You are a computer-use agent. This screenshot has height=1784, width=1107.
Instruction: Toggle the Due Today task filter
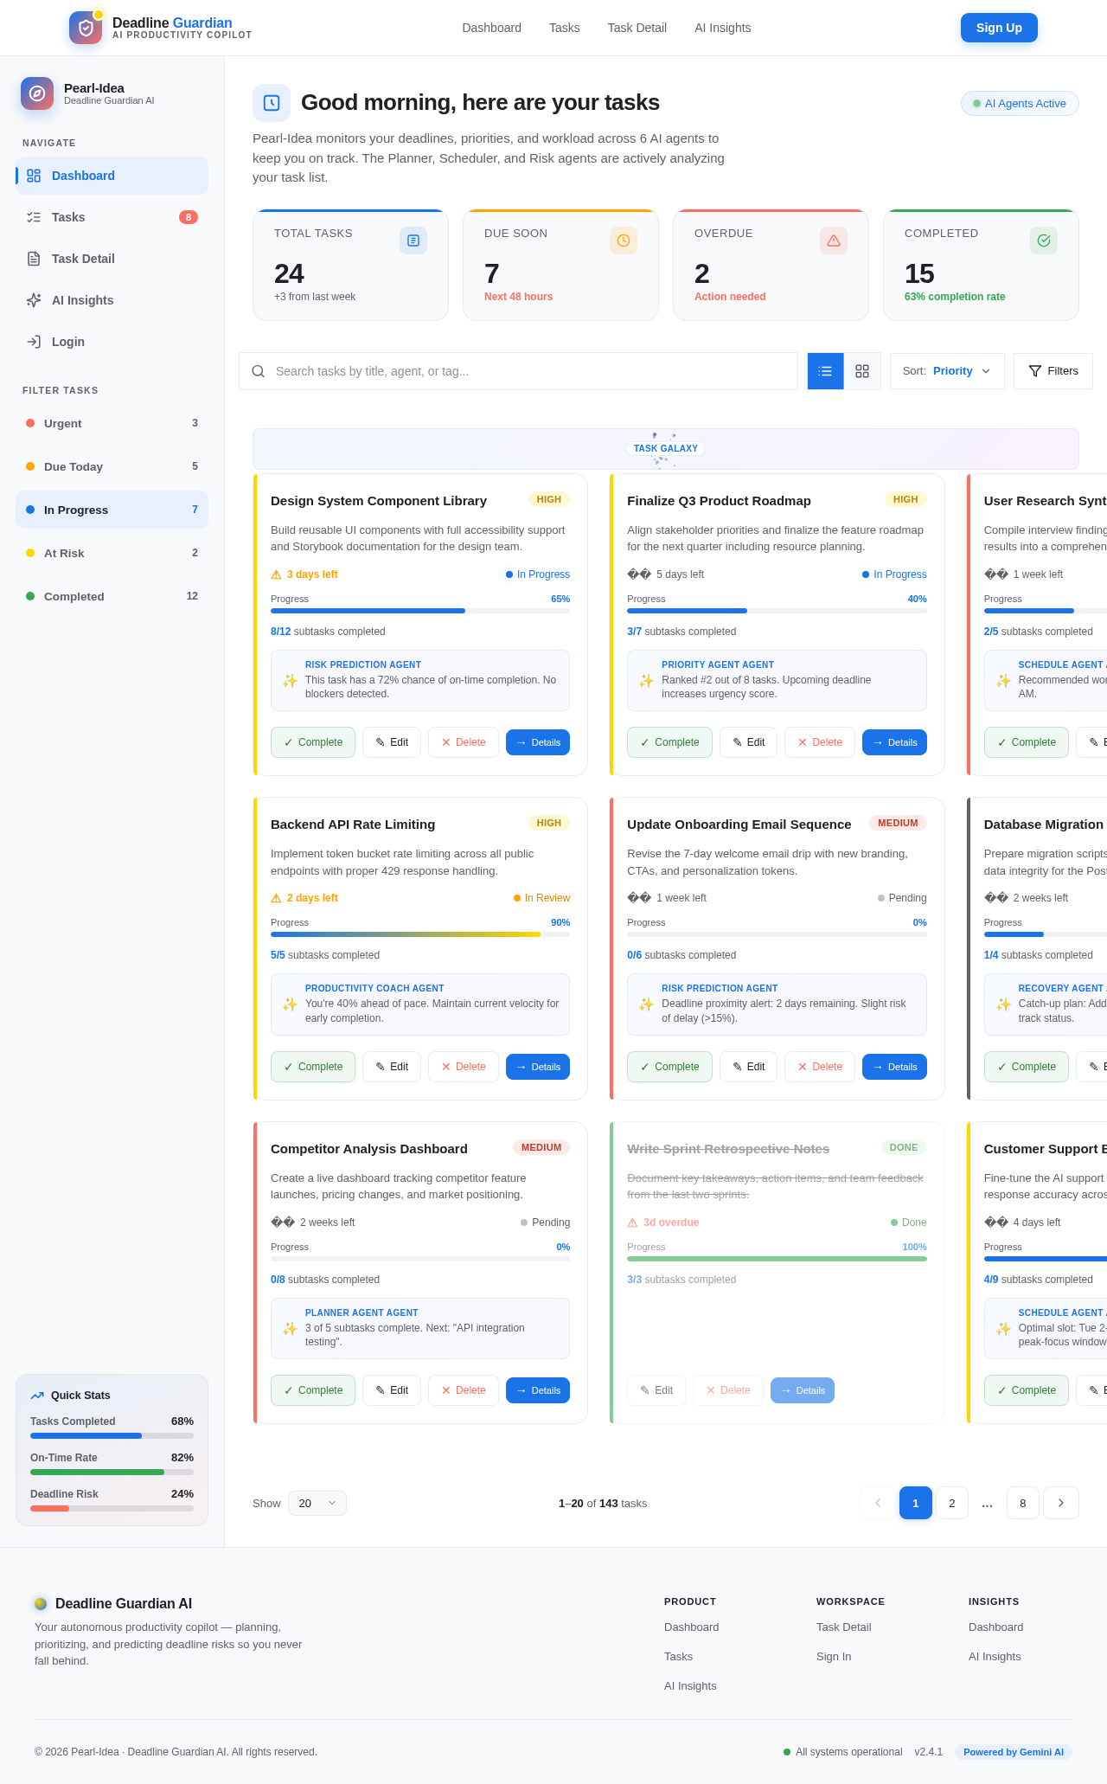tap(112, 466)
